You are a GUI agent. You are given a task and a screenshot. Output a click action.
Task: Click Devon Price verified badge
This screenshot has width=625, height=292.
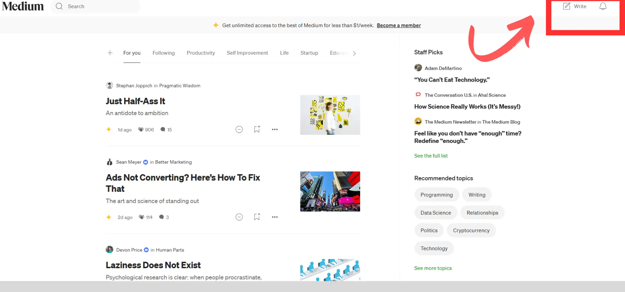point(146,250)
